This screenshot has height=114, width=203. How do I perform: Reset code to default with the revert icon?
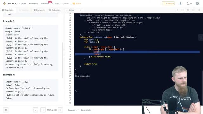(188, 10)
